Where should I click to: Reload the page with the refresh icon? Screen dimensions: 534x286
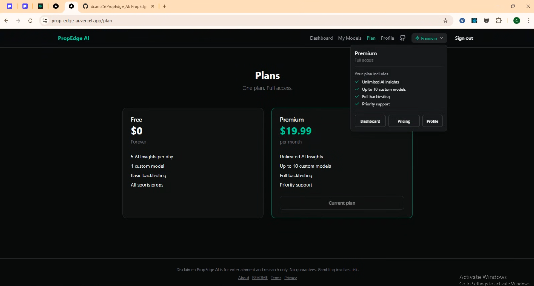[30, 21]
